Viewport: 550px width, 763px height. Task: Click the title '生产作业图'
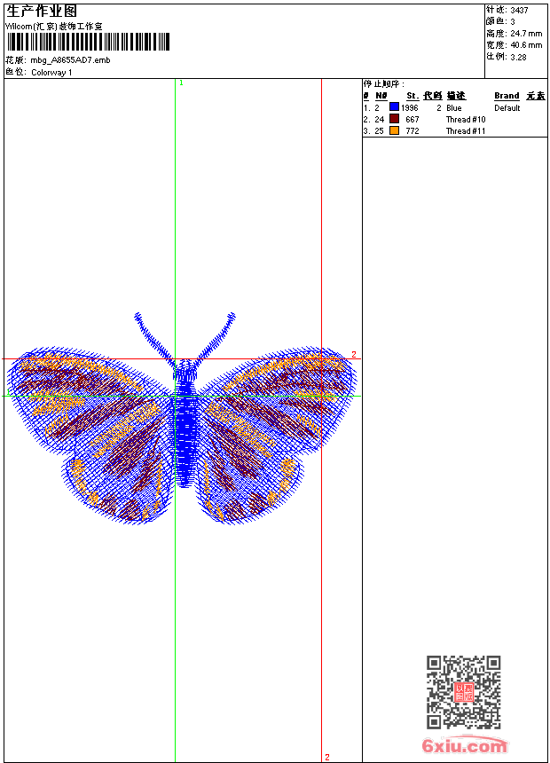pos(42,12)
